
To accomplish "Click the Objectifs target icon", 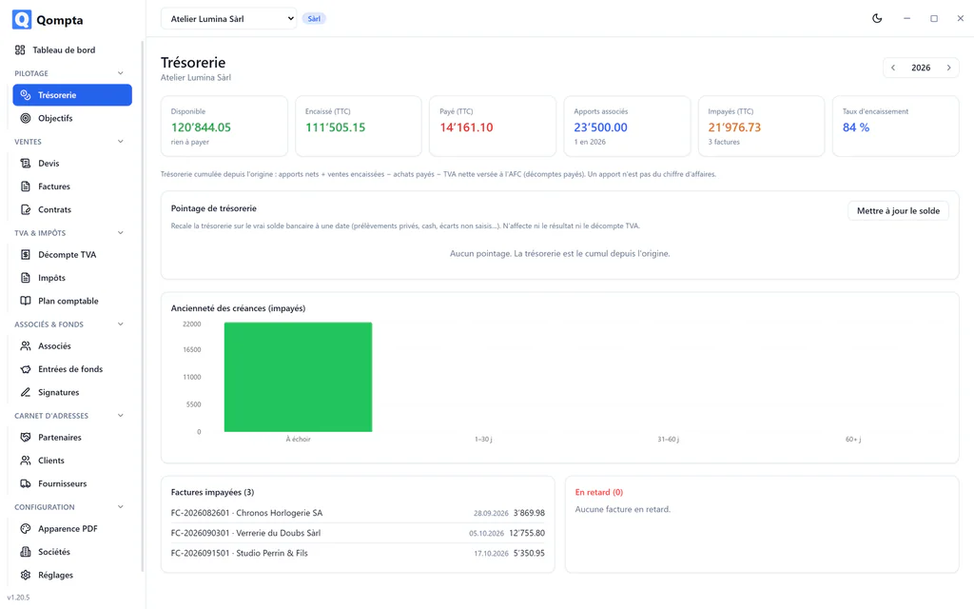I will 26,118.
